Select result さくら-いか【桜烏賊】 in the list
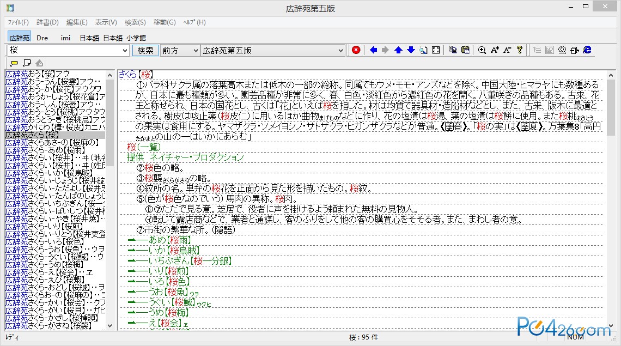Viewport: 621px width, 346px height. [x=55, y=173]
